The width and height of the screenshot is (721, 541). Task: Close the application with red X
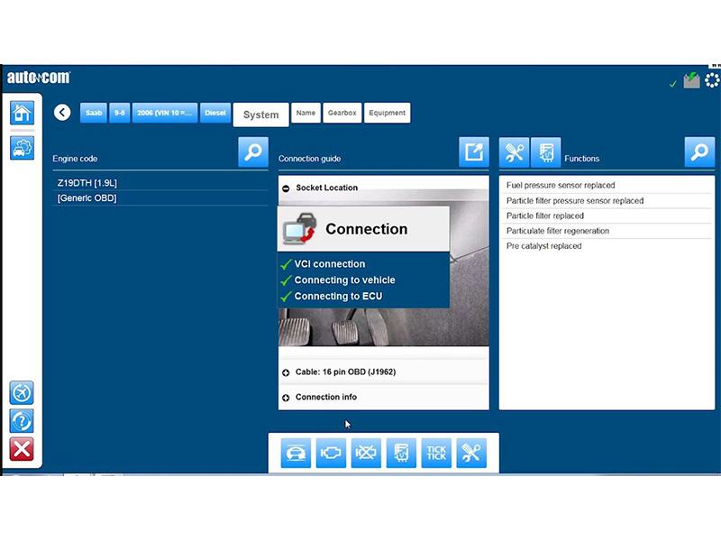point(22,449)
